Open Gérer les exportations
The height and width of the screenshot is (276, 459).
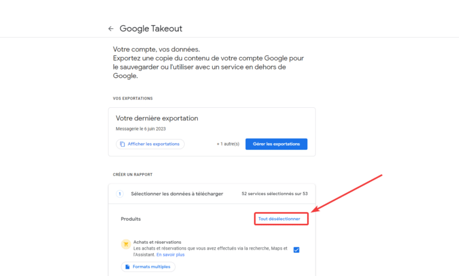pos(276,144)
